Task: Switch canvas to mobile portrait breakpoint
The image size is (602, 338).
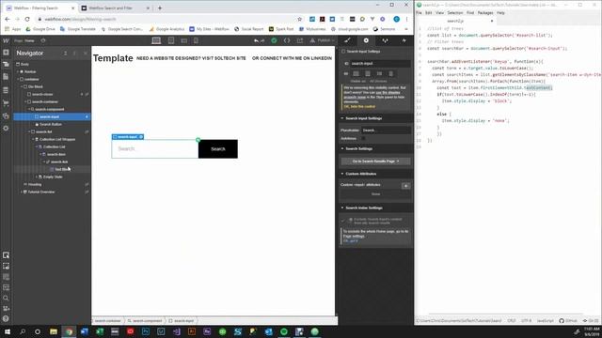Action: (196, 40)
